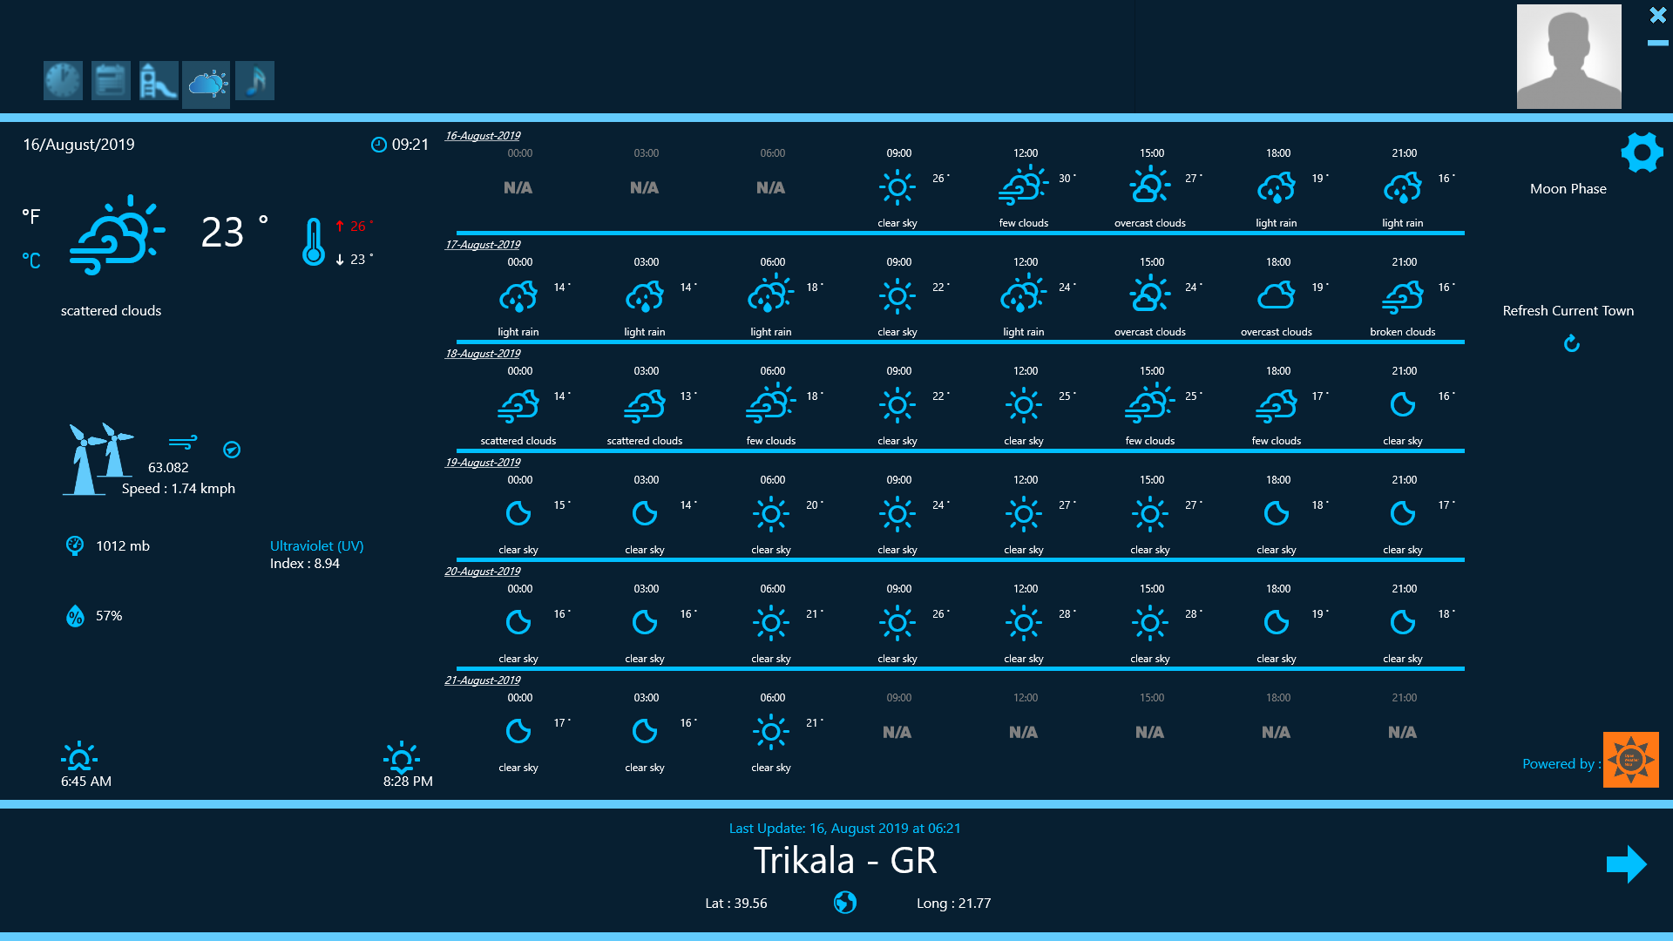Screen dimensions: 1673x941
Task: Click the calendar icon in toolbar
Action: 111,80
